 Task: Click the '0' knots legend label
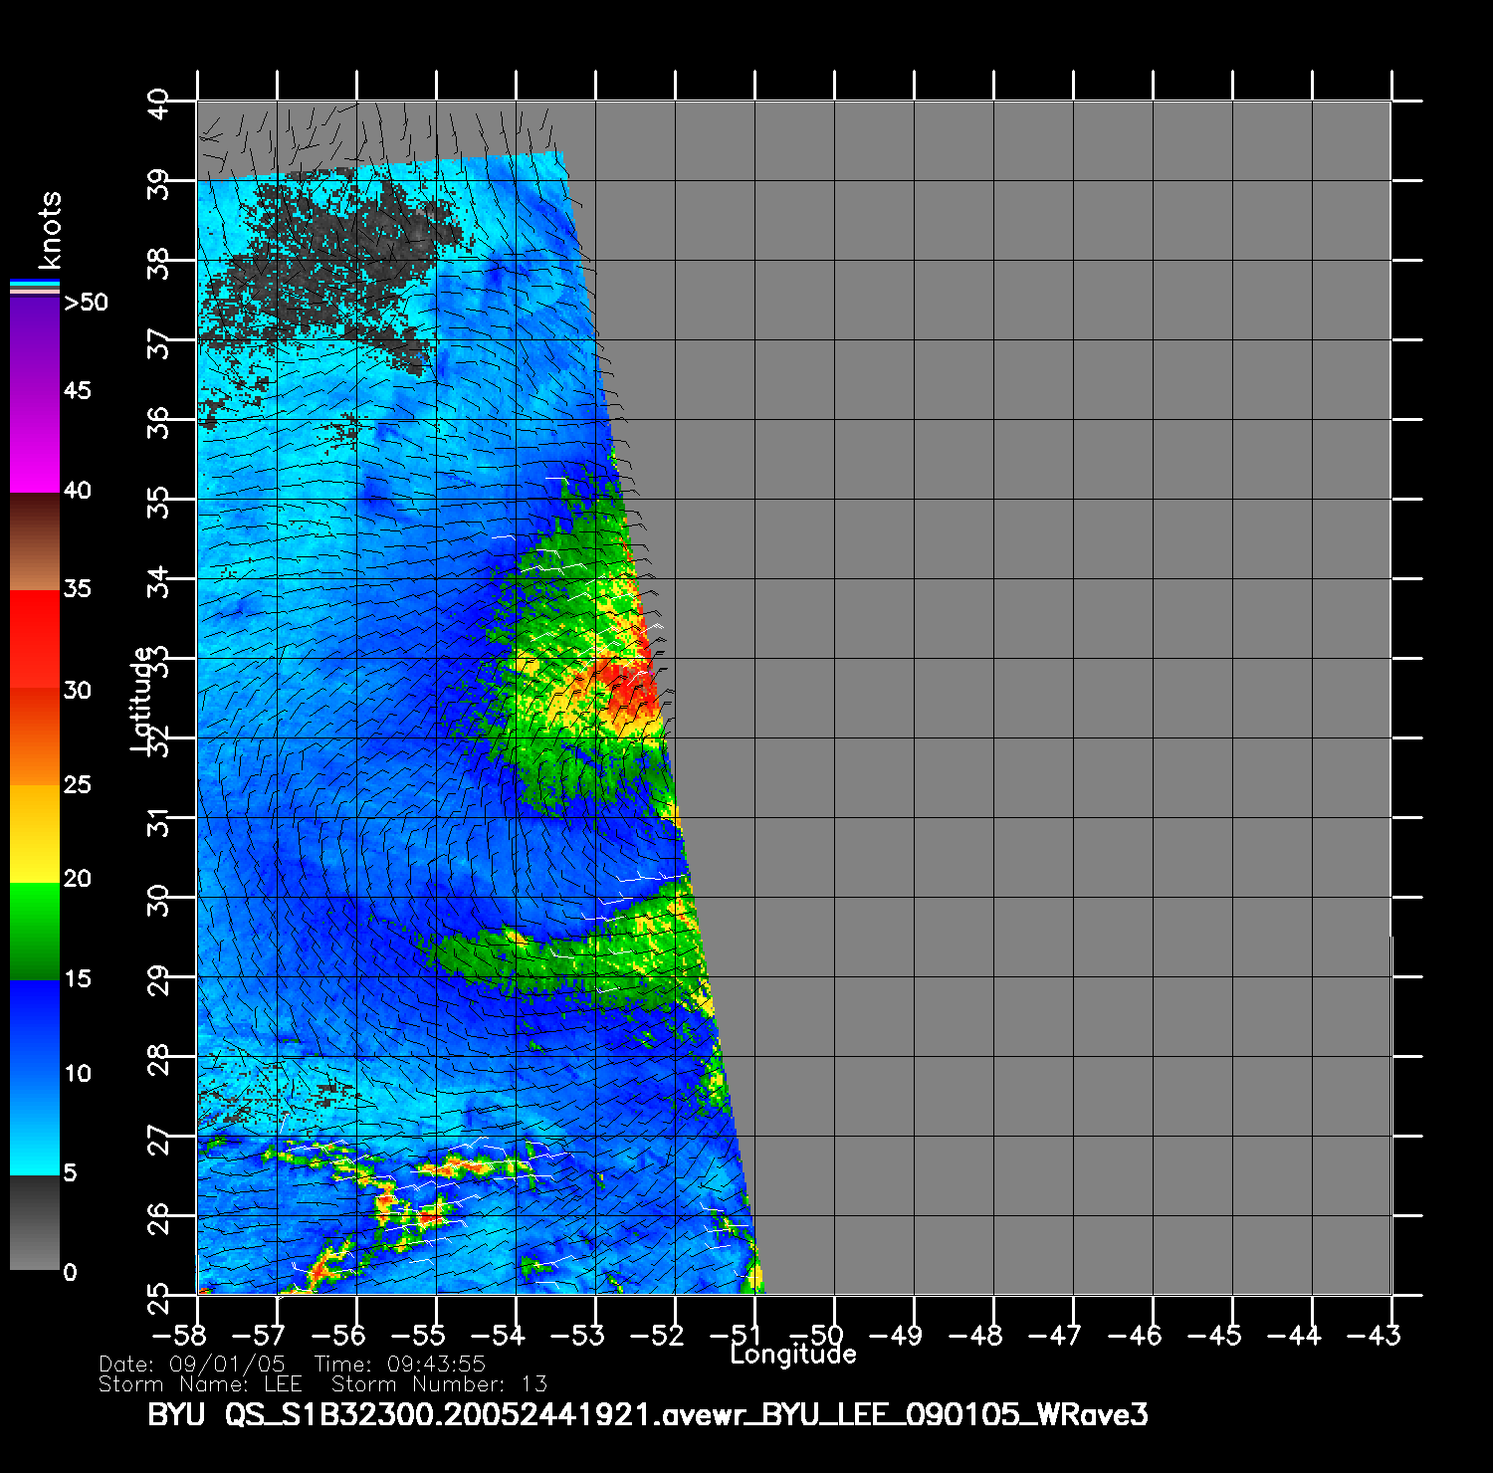point(70,1272)
